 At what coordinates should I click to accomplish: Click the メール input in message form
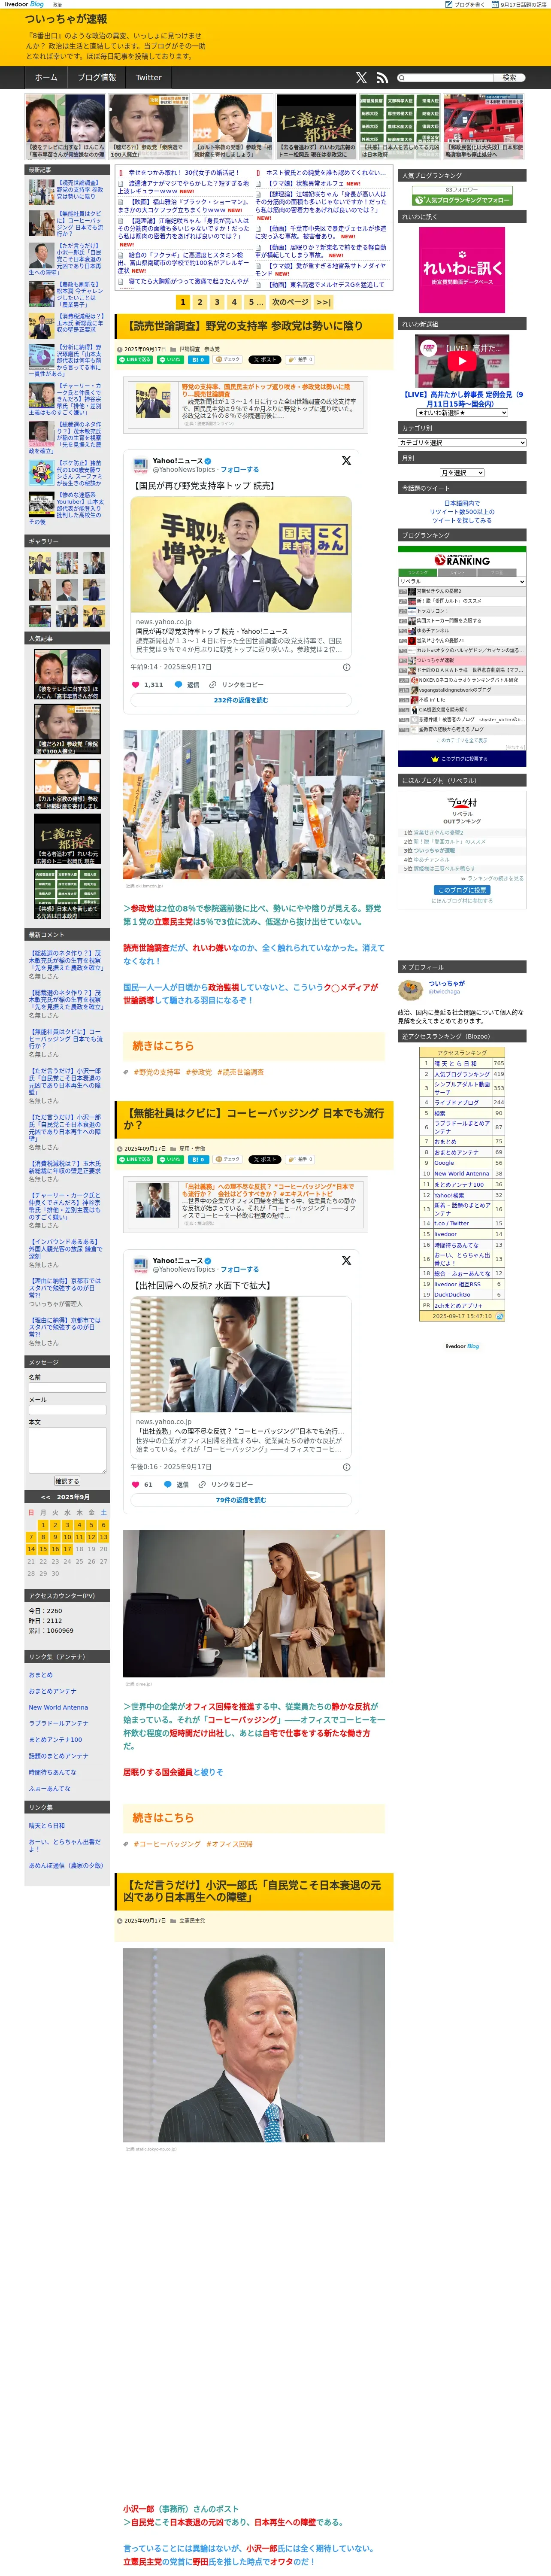coord(67,1411)
